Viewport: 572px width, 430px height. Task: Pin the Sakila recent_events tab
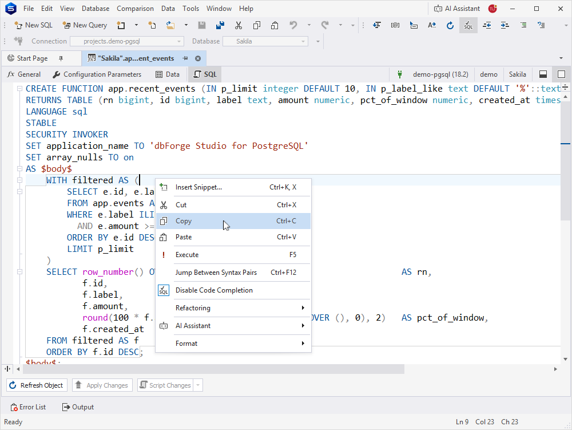185,58
